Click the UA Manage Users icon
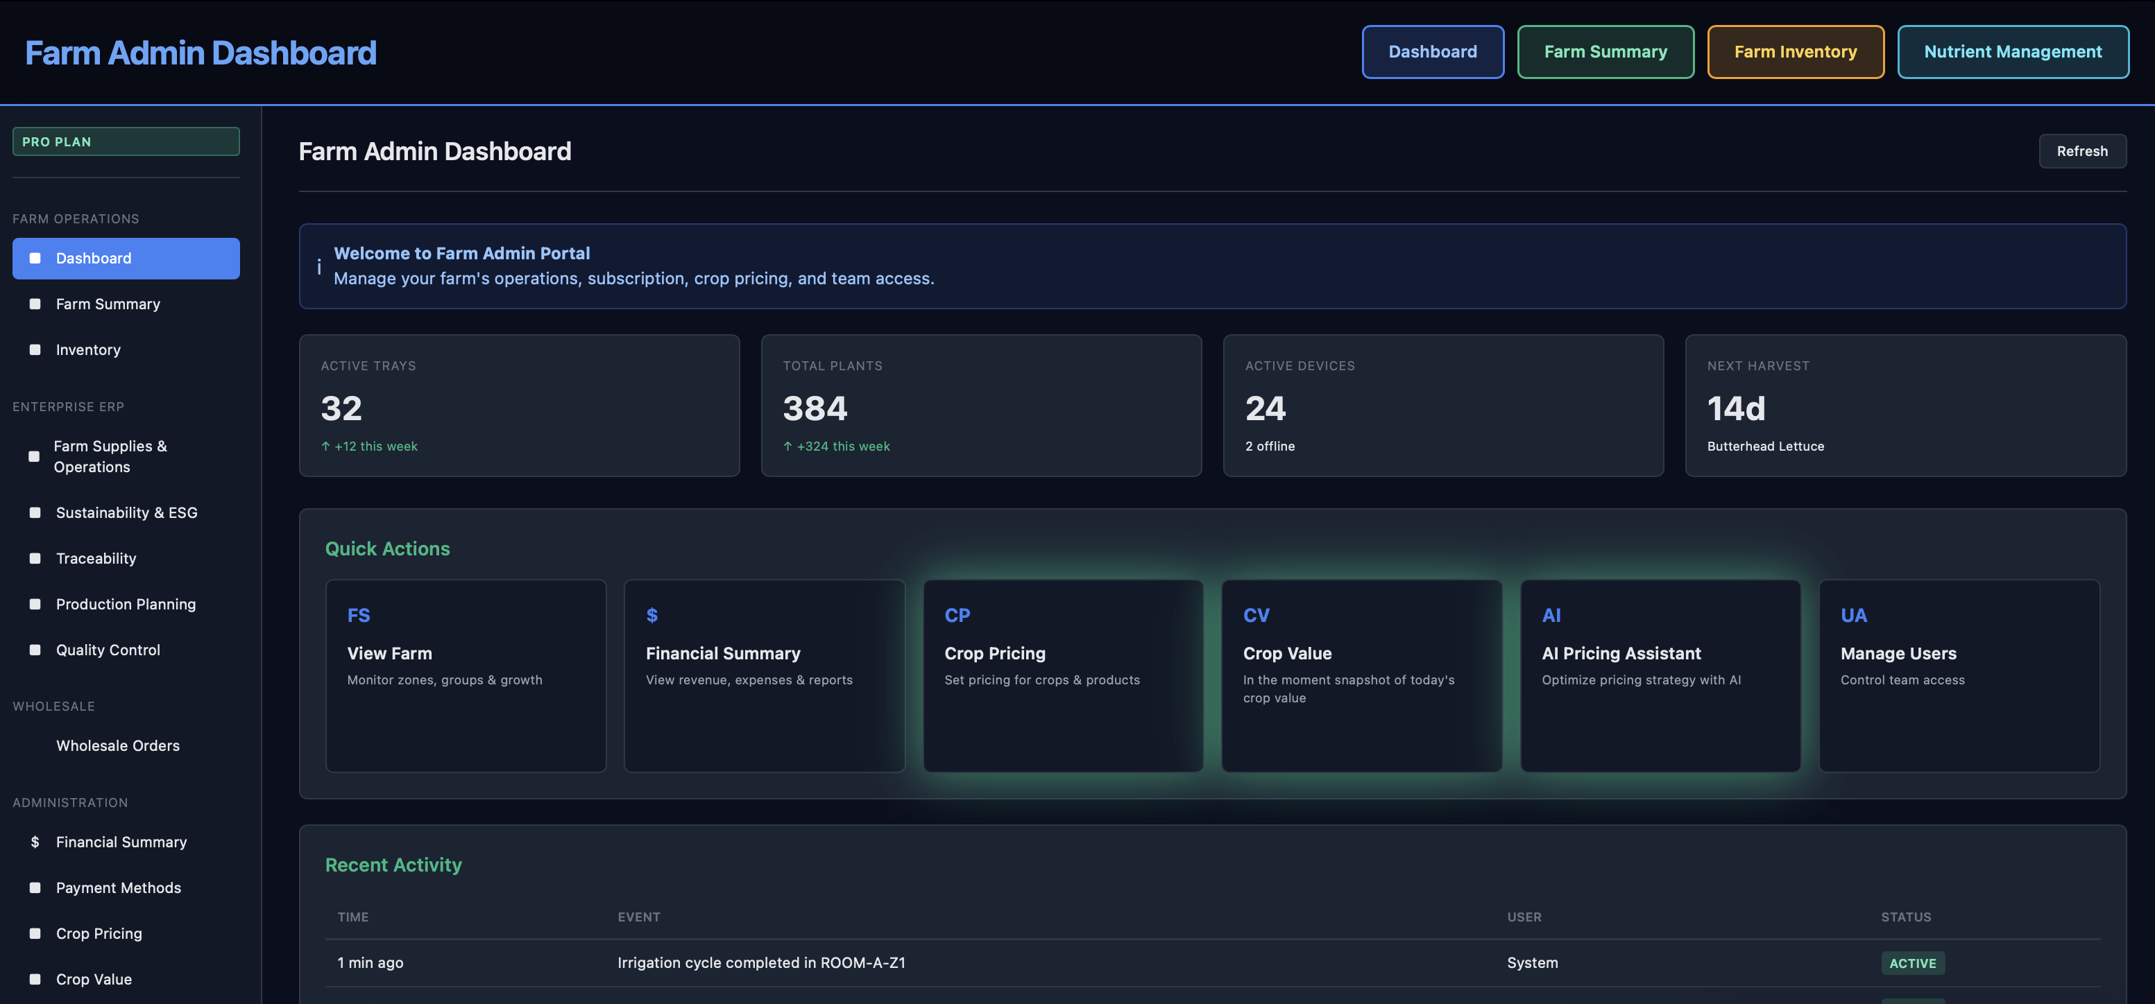This screenshot has width=2155, height=1004. point(1854,615)
